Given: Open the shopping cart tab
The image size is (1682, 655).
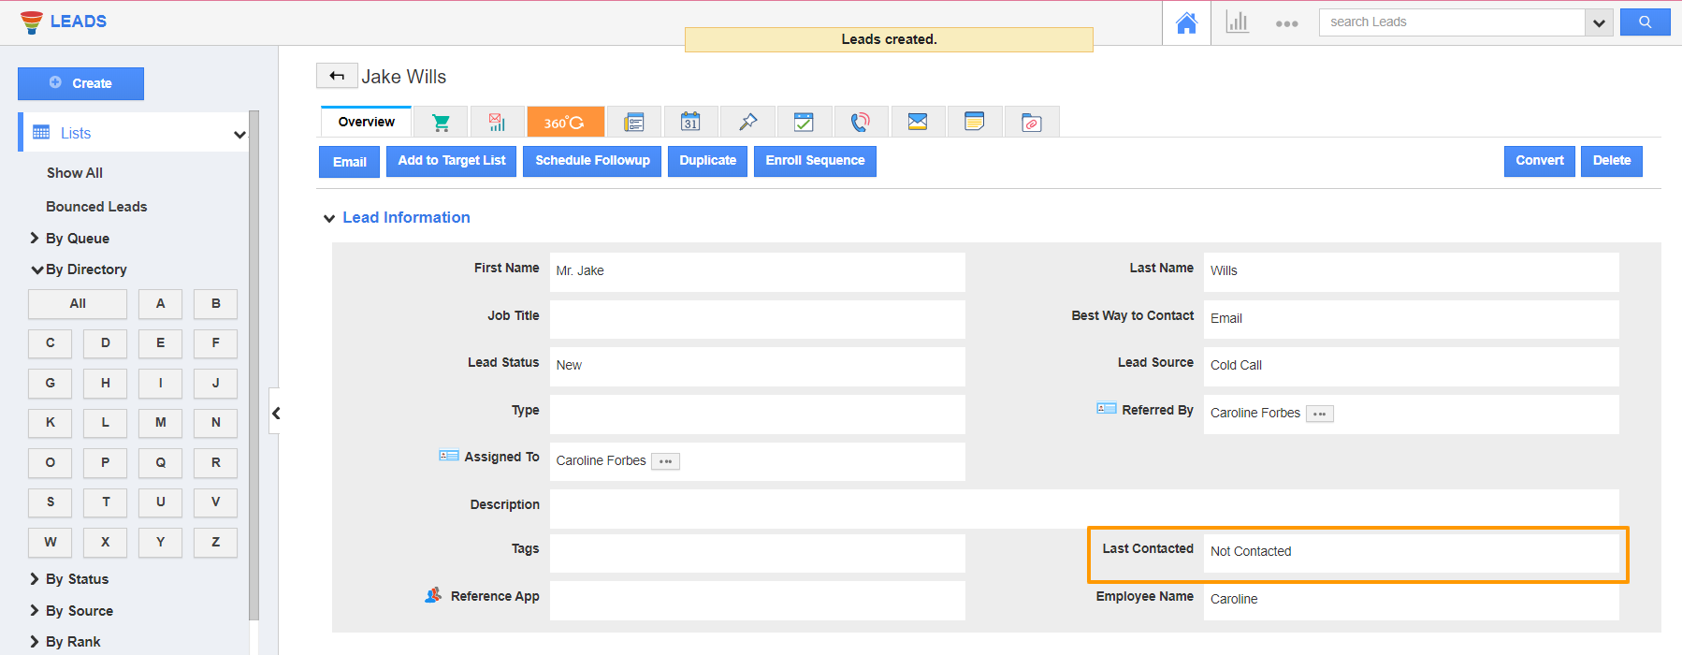Looking at the screenshot, I should 441,123.
